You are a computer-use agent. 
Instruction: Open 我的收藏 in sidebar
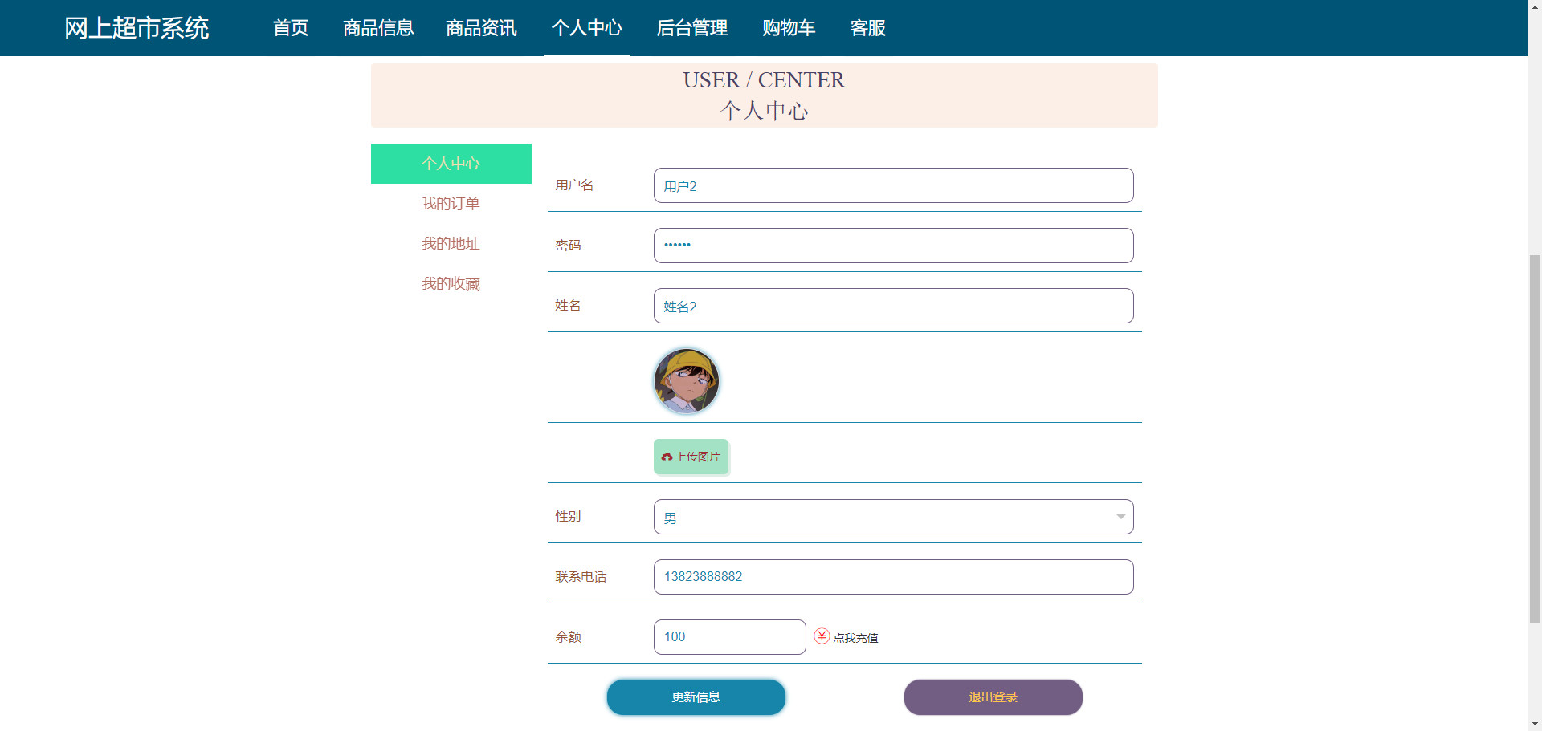(x=451, y=284)
